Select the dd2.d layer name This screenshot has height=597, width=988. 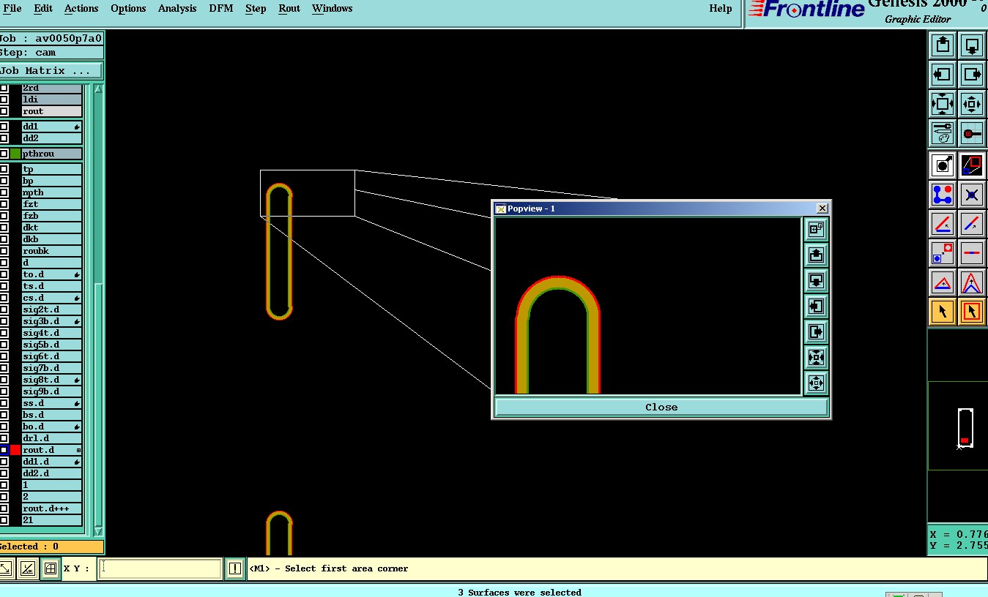51,473
